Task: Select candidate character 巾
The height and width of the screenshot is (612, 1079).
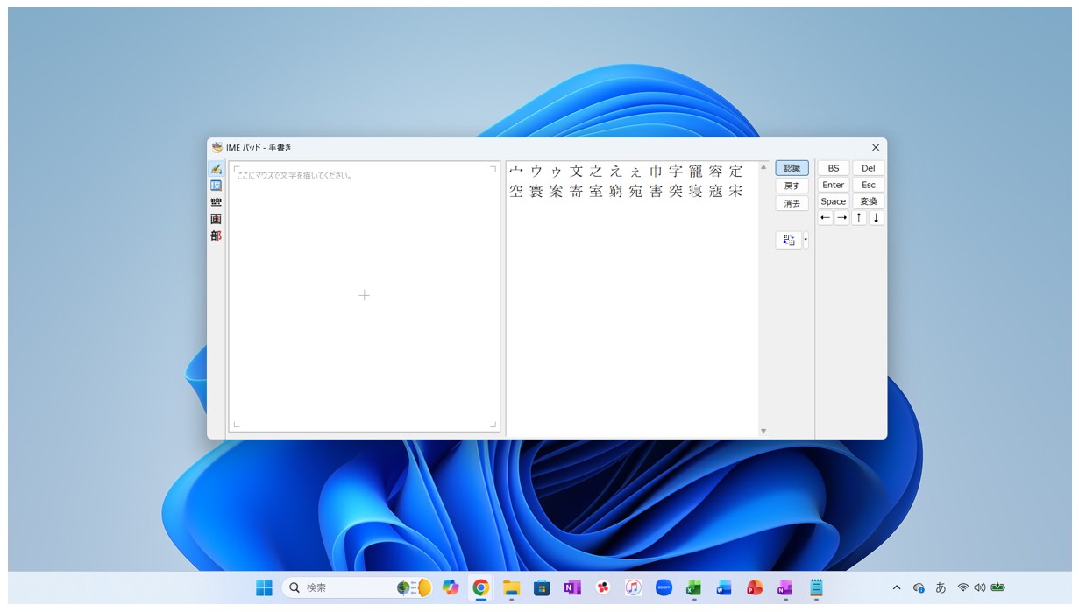Action: pos(656,172)
